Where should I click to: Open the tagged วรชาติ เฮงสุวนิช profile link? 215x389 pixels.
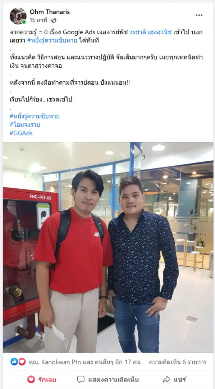(x=150, y=32)
